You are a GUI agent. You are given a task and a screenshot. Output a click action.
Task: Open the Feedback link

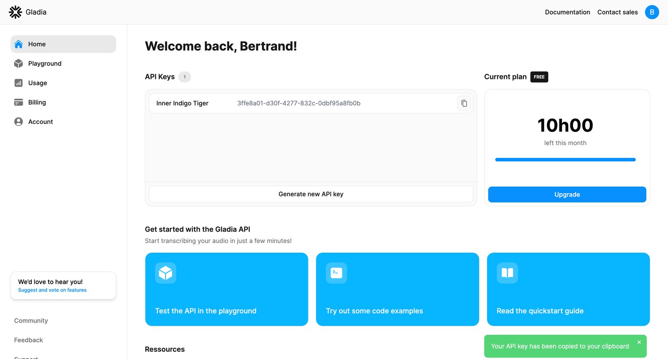[29, 340]
